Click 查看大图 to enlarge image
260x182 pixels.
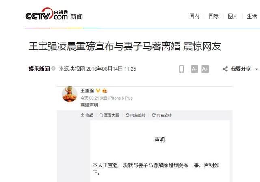(109, 115)
